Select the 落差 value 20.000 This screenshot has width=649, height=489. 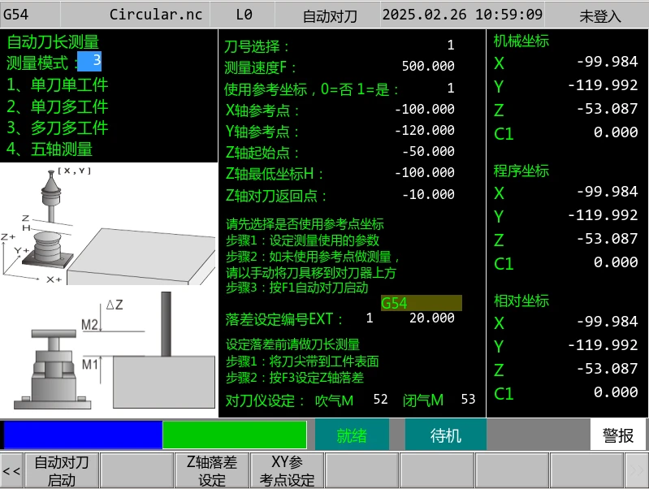(x=431, y=318)
